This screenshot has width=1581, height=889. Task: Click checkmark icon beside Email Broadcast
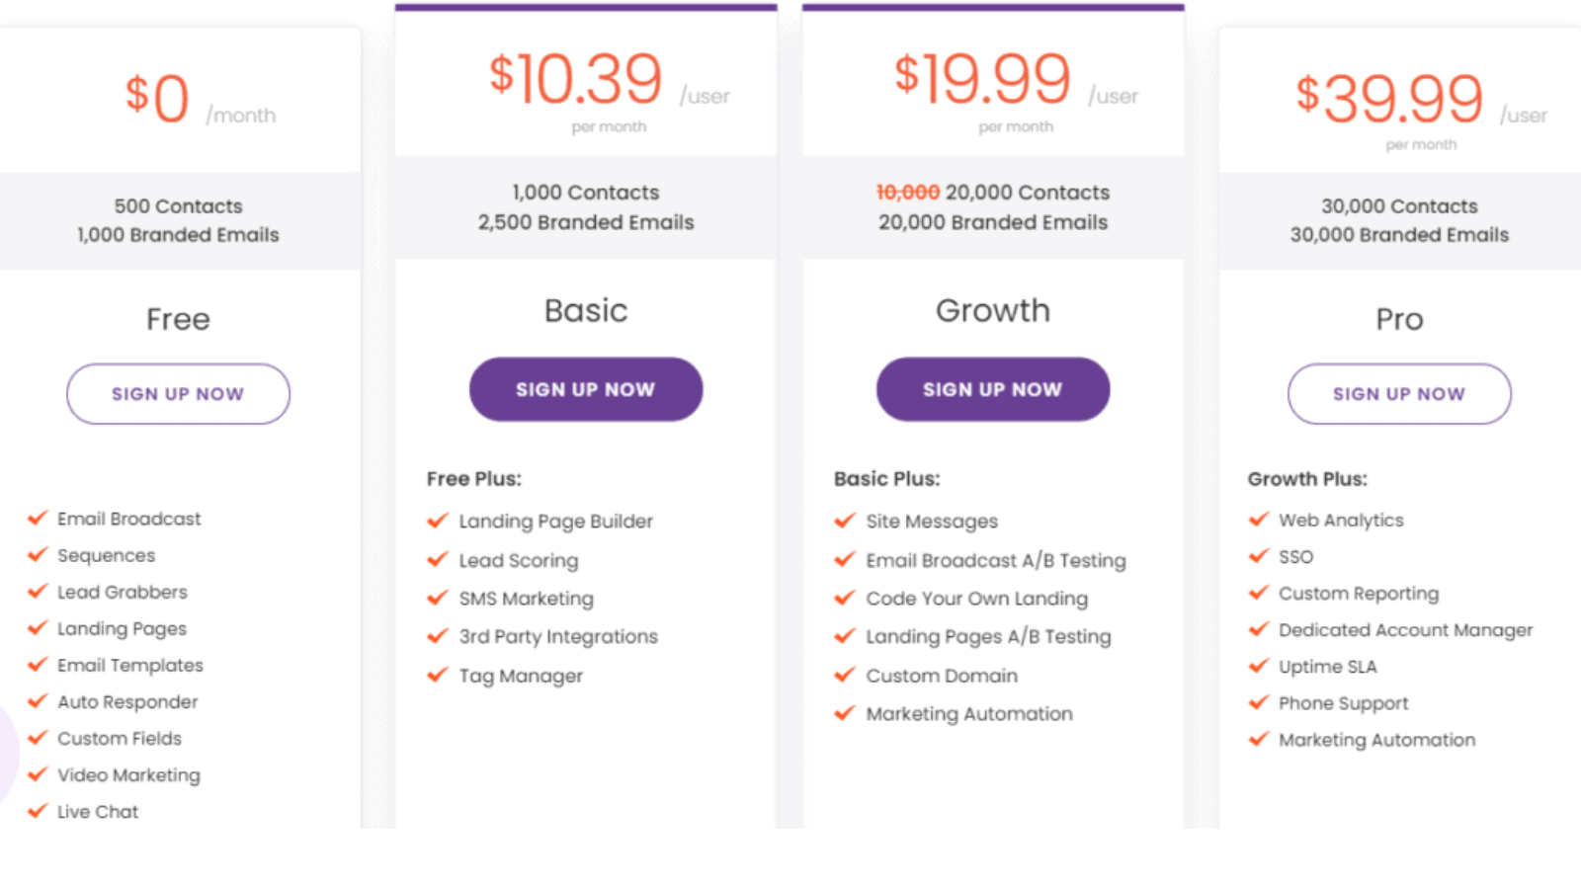38,518
